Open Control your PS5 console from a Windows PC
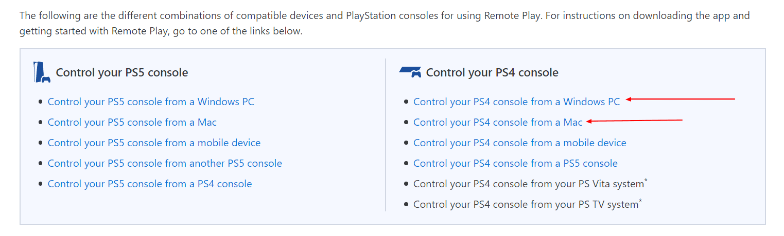The height and width of the screenshot is (236, 784). pyautogui.click(x=151, y=102)
